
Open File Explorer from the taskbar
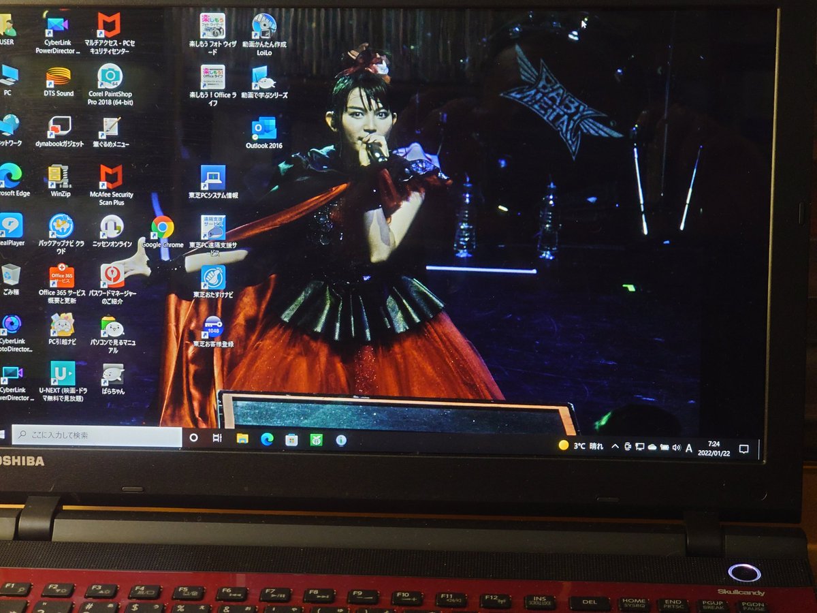[x=242, y=439]
